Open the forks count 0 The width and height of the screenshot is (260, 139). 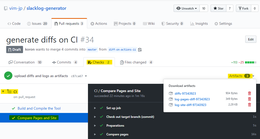(x=255, y=8)
